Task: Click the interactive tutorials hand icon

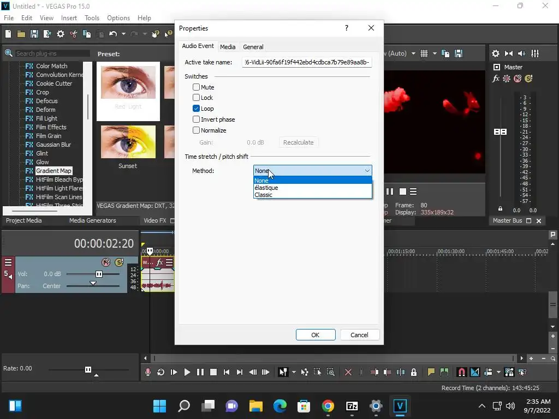Action: [156, 34]
